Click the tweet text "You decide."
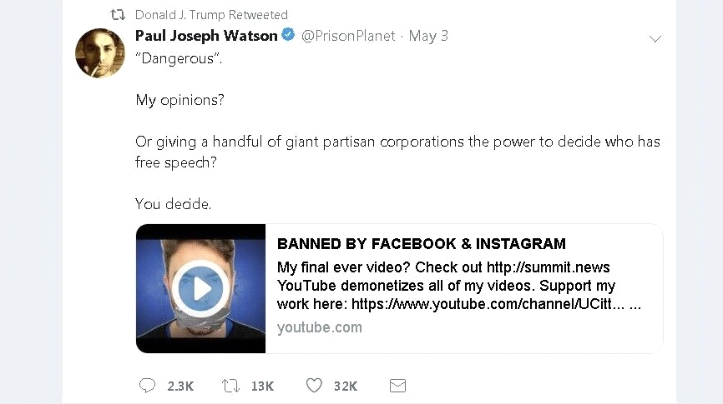The width and height of the screenshot is (723, 404). [x=173, y=203]
